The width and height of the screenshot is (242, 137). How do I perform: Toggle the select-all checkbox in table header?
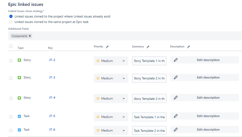point(11,46)
